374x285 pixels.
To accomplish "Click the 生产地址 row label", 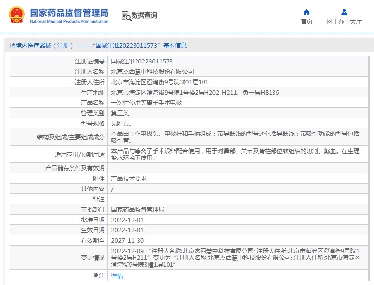I will click(x=93, y=93).
